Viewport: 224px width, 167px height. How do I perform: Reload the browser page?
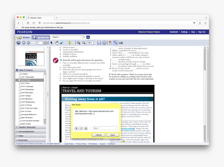[x=28, y=23]
